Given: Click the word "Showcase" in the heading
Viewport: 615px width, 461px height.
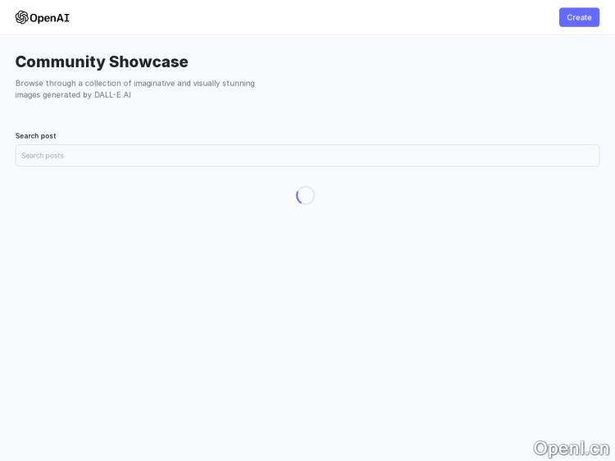Looking at the screenshot, I should tap(148, 62).
